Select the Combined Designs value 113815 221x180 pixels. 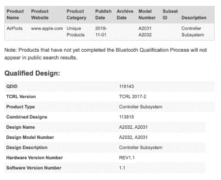pos(126,117)
